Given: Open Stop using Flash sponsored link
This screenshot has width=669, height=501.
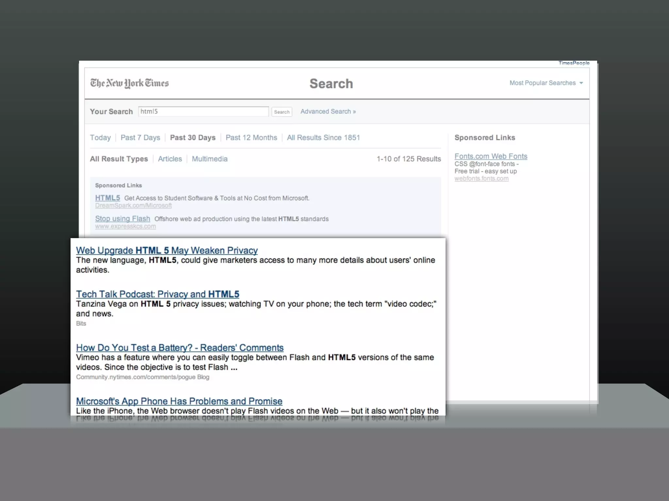Looking at the screenshot, I should (x=122, y=219).
